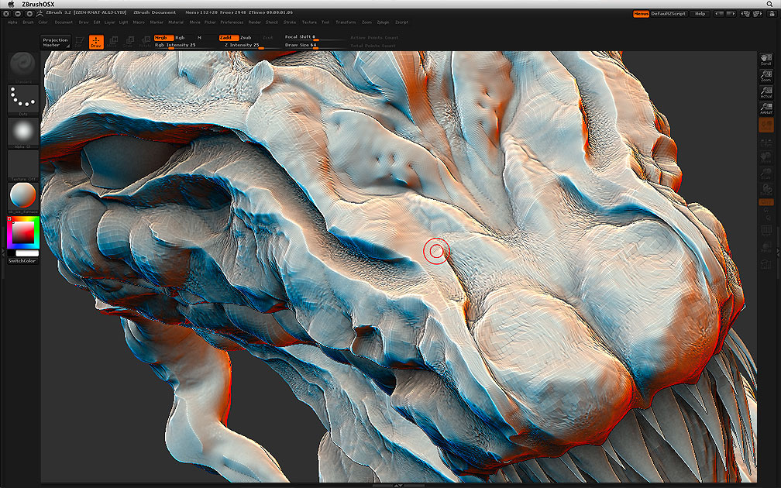This screenshot has height=488, width=781.
Task: Open the Texture Off picker
Action: click(x=23, y=166)
